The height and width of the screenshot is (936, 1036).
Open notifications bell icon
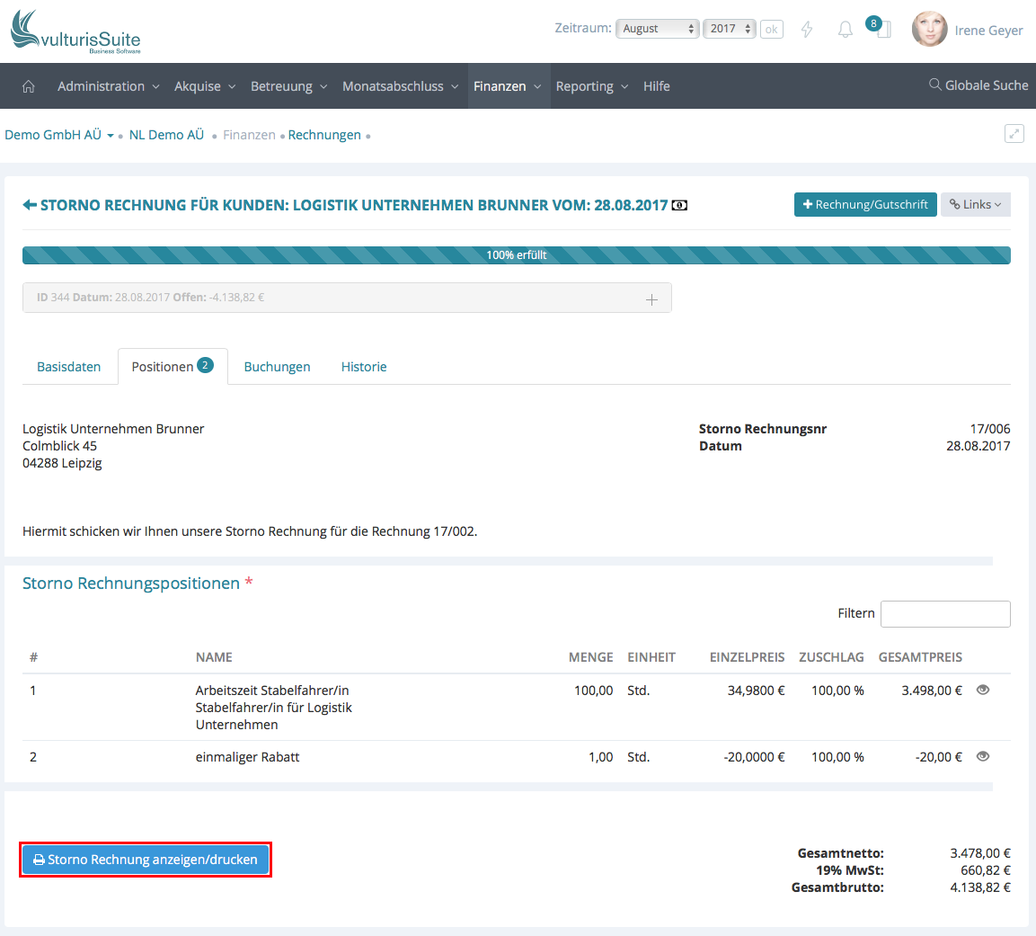845,30
